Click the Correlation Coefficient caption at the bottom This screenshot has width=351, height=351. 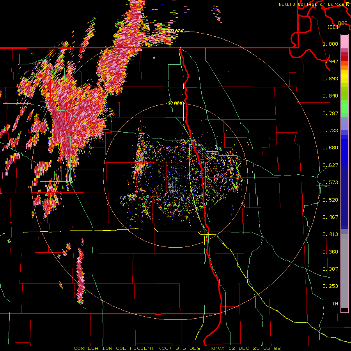pos(177,348)
